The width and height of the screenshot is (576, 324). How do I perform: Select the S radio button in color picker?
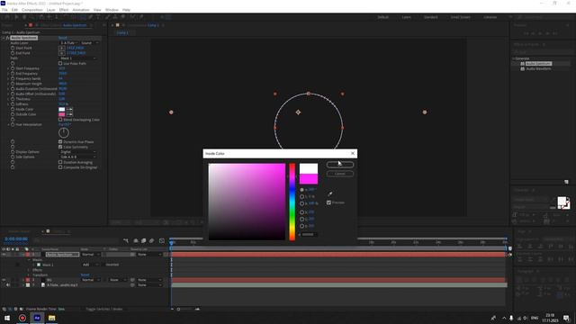(302, 196)
